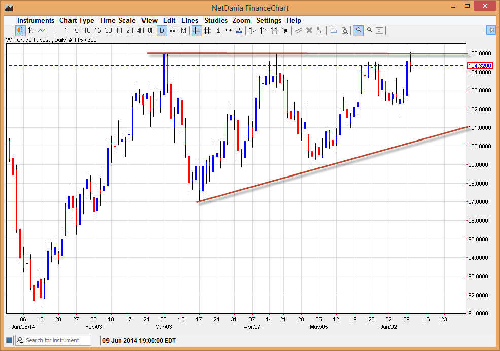Screen dimensions: 500x351
Task: Select the candlestick chart type icon
Action: tap(20, 30)
